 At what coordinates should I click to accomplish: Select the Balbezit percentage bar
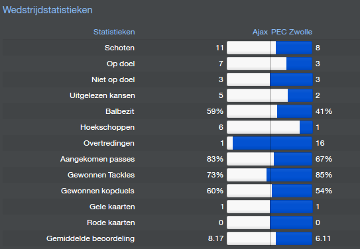pos(270,111)
